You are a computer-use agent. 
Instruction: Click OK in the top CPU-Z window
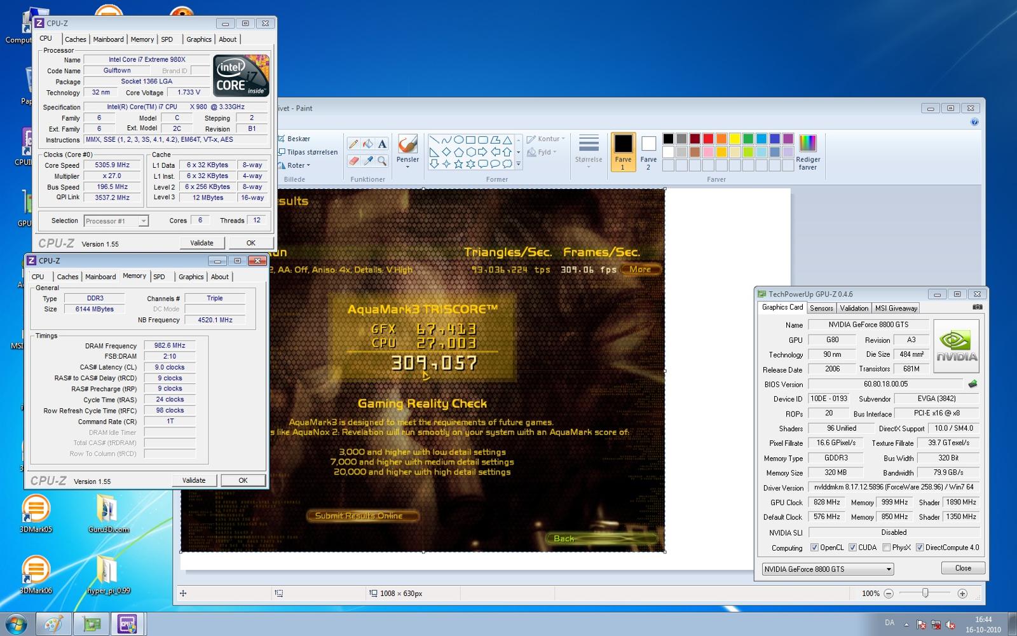250,243
